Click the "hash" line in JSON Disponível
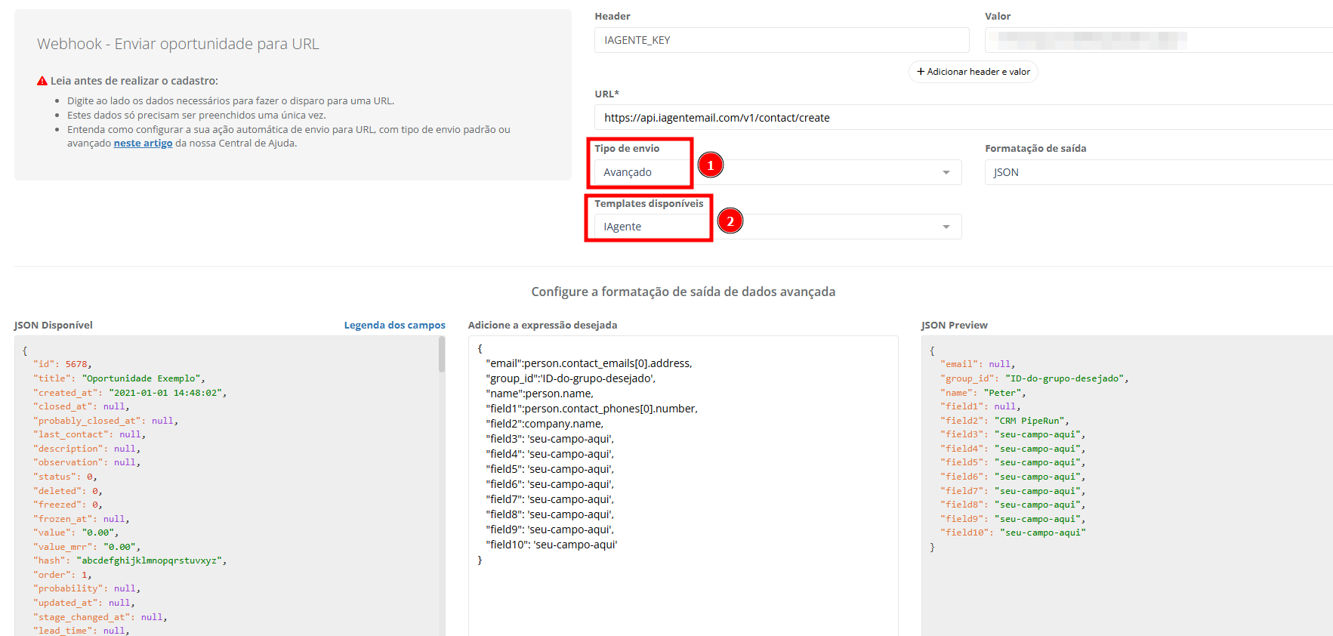This screenshot has height=636, width=1333. pyautogui.click(x=129, y=560)
